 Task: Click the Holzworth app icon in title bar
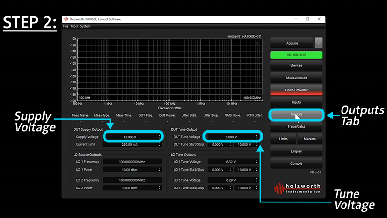(66, 19)
